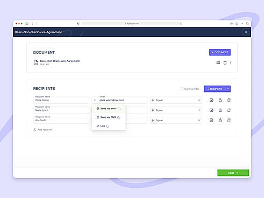Screen dimensions: 264x198
Task: Click the message icon for Ana Smith
Action: pyautogui.click(x=211, y=120)
